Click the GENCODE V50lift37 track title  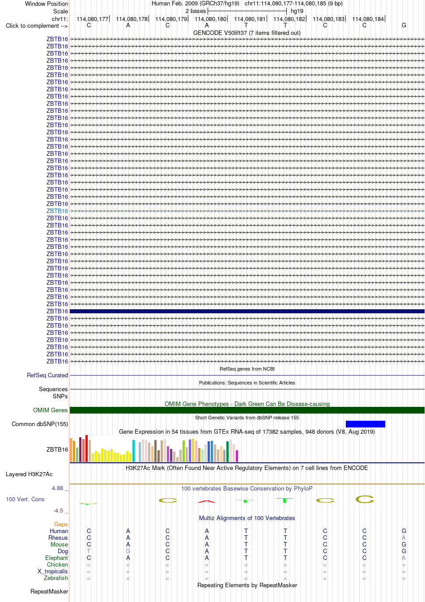tap(247, 33)
